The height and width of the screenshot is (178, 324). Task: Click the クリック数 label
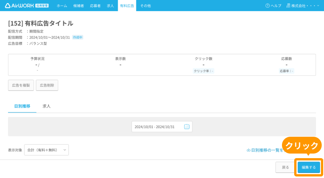204,59
